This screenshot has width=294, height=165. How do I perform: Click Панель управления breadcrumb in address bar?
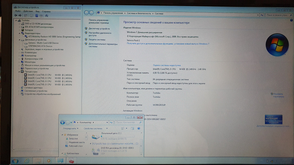tap(113, 13)
